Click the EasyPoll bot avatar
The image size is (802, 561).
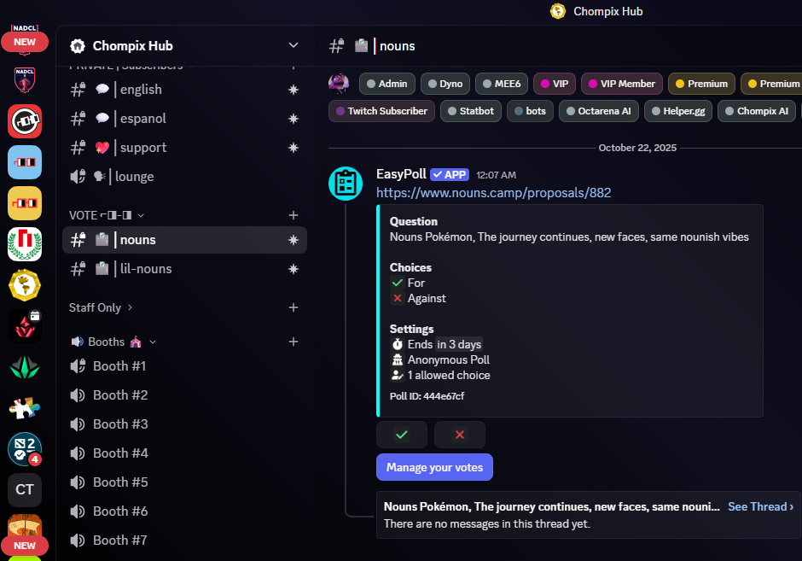346,184
